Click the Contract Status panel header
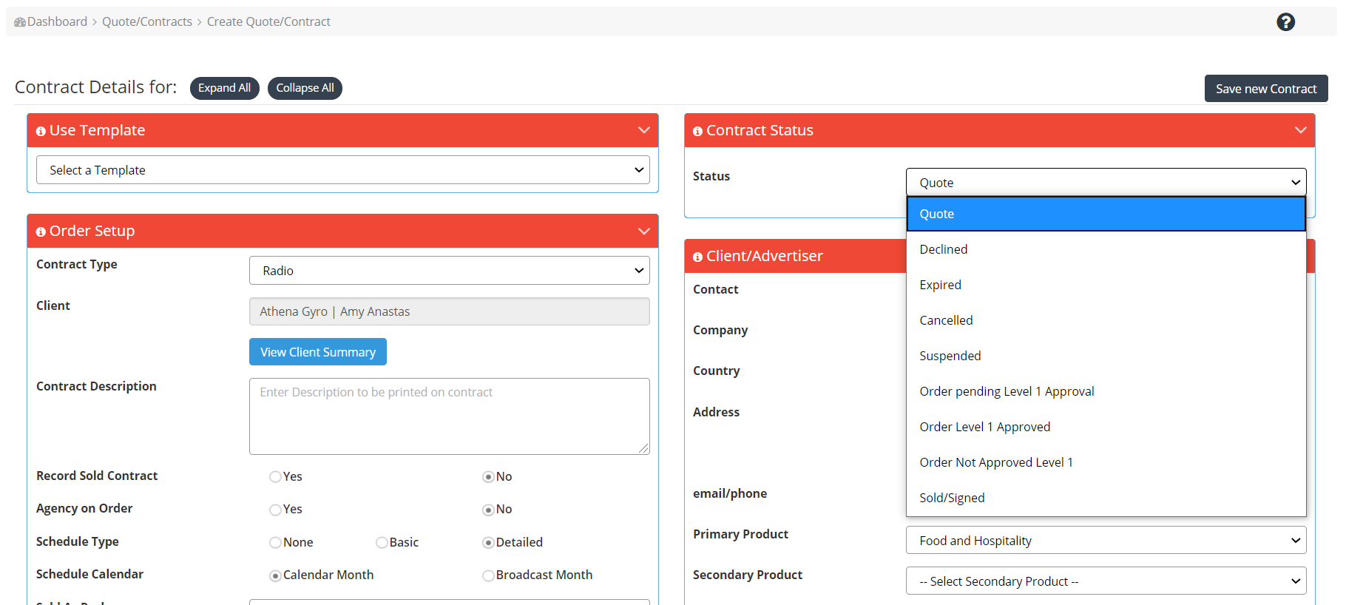The image size is (1346, 605). (1000, 130)
